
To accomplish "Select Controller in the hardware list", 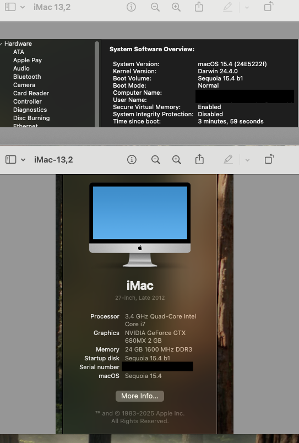I will 28,101.
